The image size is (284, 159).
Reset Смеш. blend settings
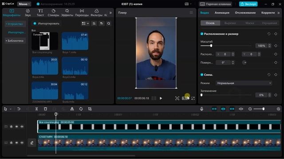269,75
